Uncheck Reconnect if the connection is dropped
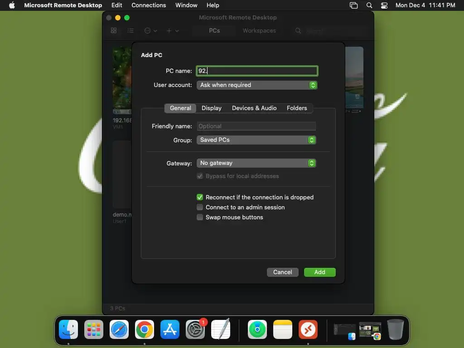 tap(200, 197)
